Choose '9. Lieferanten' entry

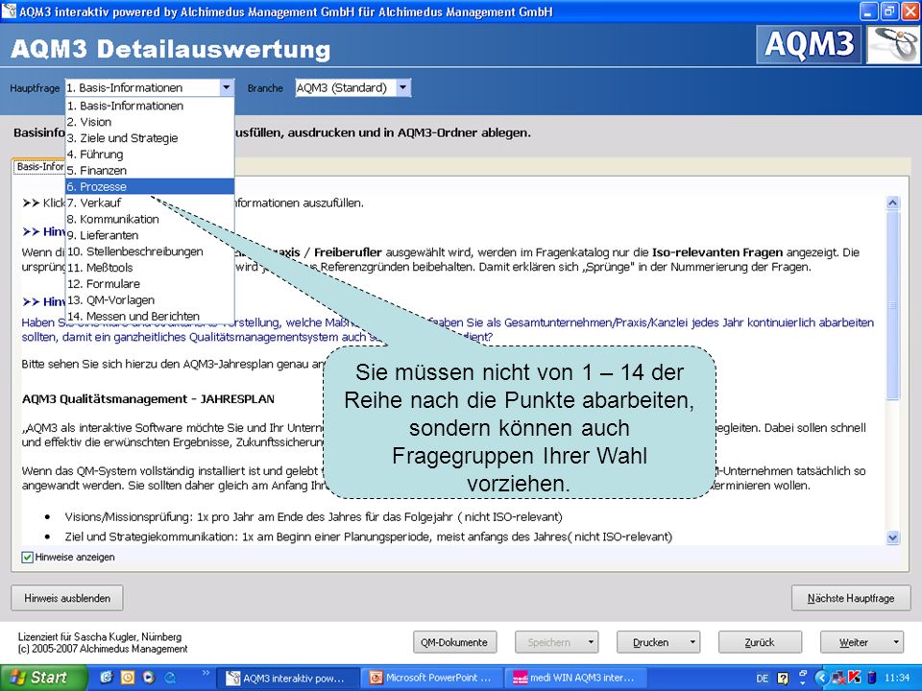[150, 235]
